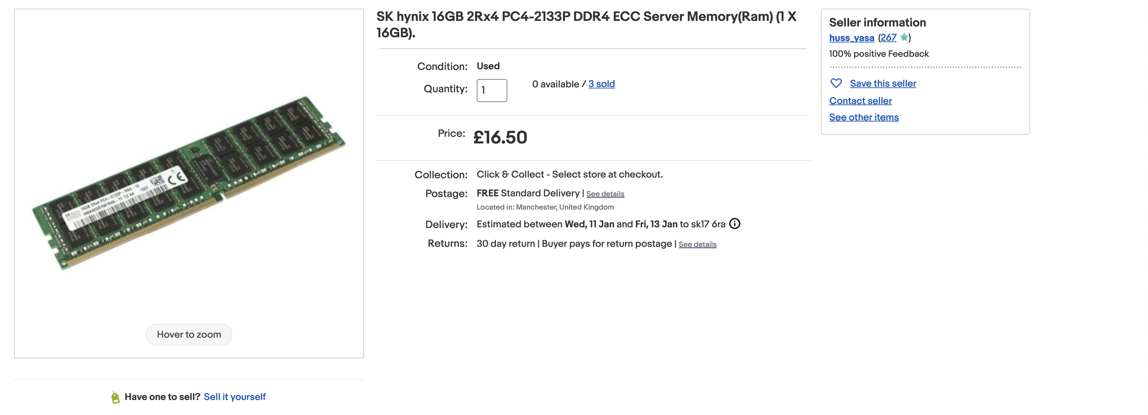1148x415 pixels.
Task: Click the Save this seller link
Action: (x=883, y=84)
